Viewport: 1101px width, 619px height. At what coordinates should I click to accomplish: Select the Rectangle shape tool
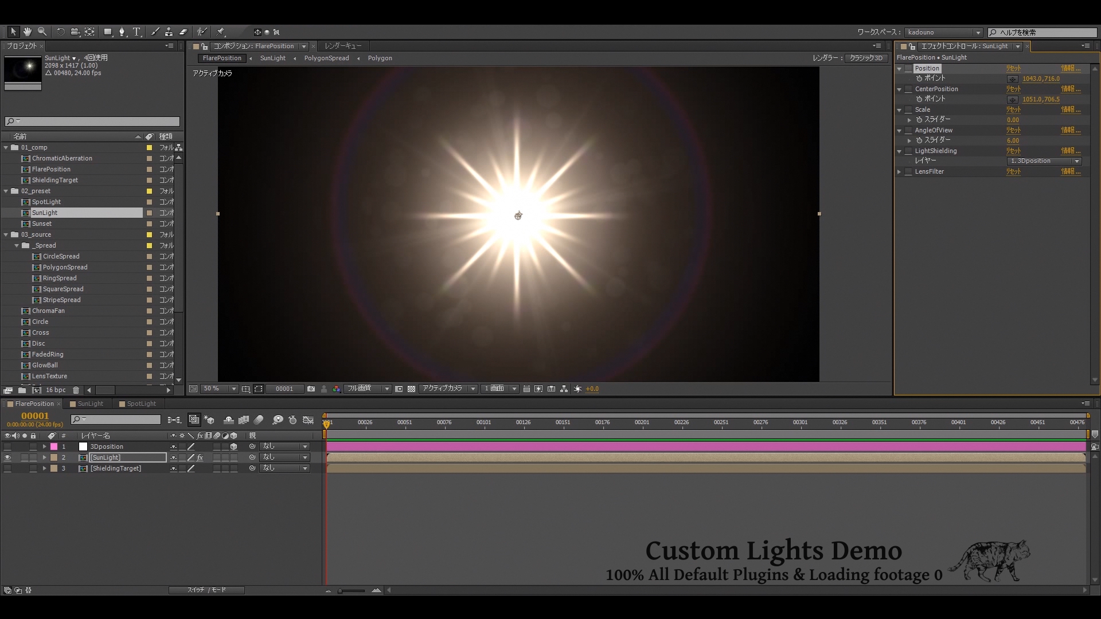pos(108,32)
